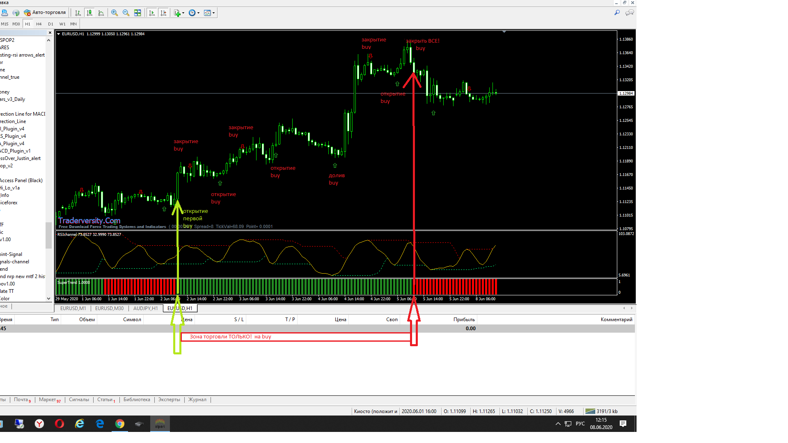Toggle the chart shift icon
This screenshot has width=788, height=443.
point(163,13)
